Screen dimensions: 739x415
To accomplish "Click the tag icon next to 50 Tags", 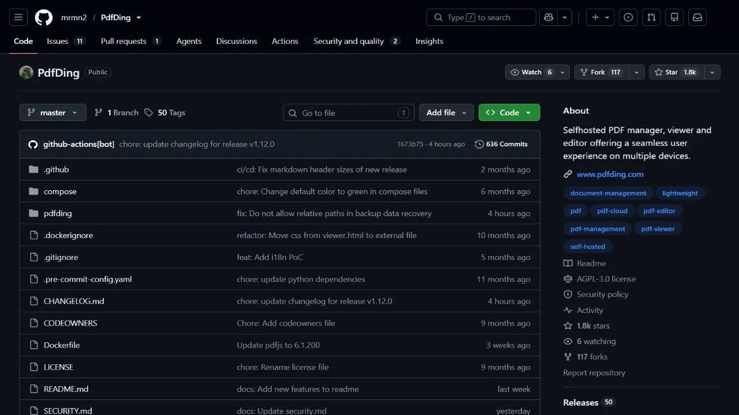I will tap(149, 112).
